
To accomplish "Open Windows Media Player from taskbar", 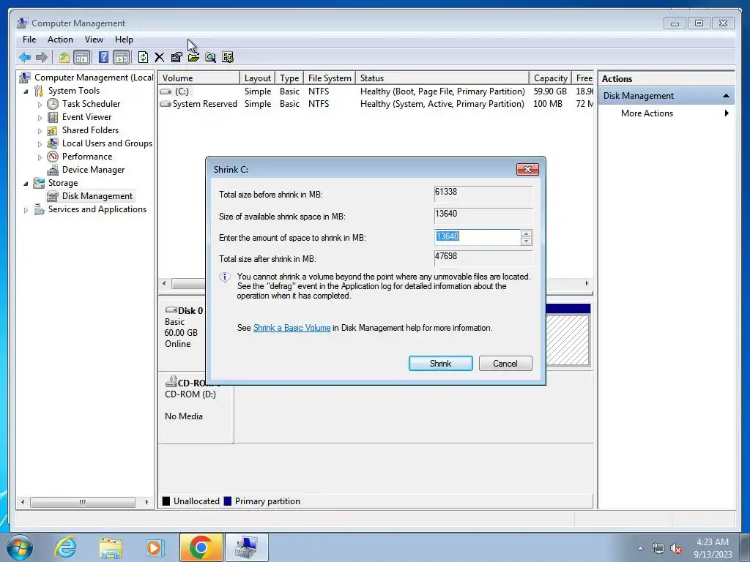I will coord(155,547).
